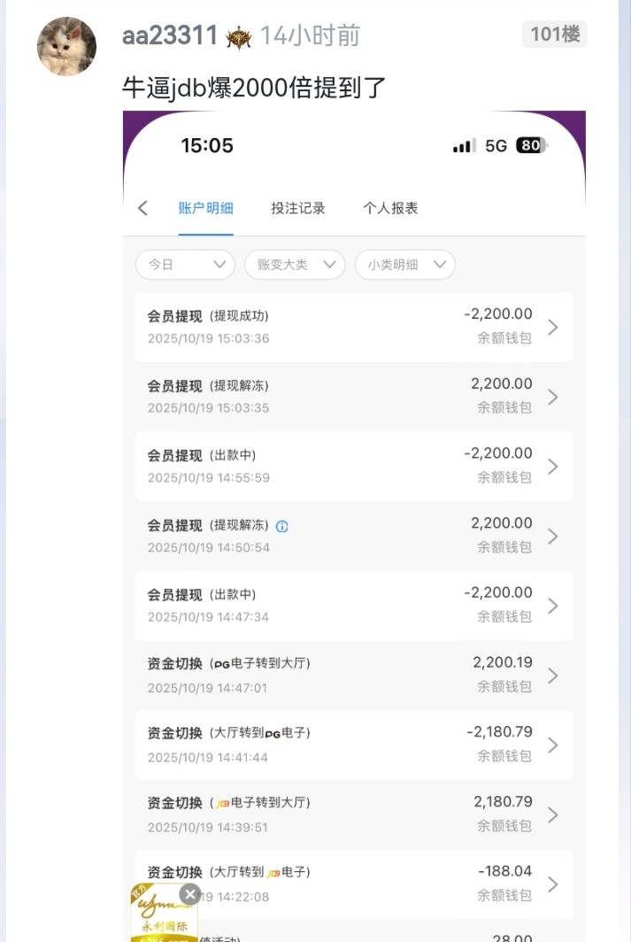Open the 今日 date filter dropdown

click(185, 265)
